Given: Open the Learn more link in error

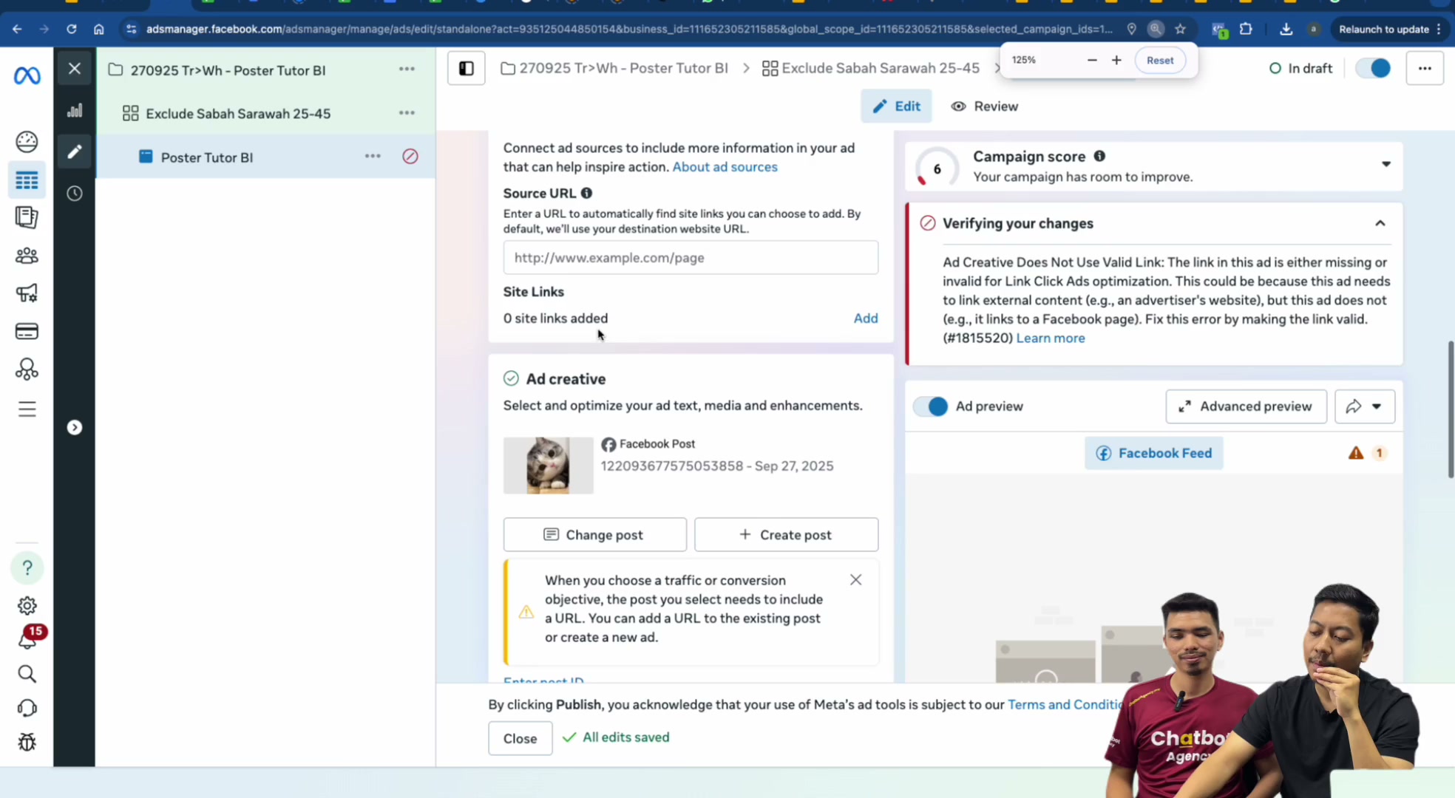Looking at the screenshot, I should tap(1050, 338).
